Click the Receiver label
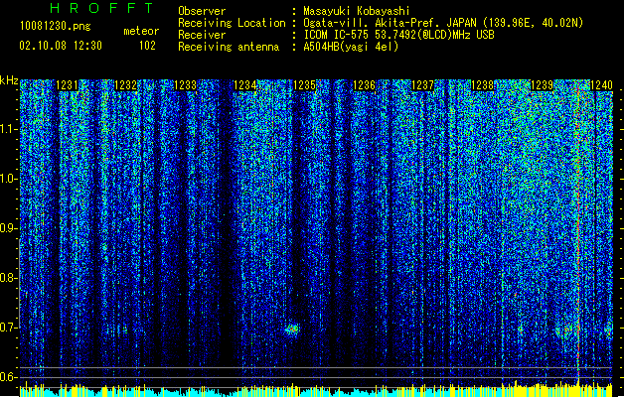This screenshot has width=625, height=397. (202, 35)
